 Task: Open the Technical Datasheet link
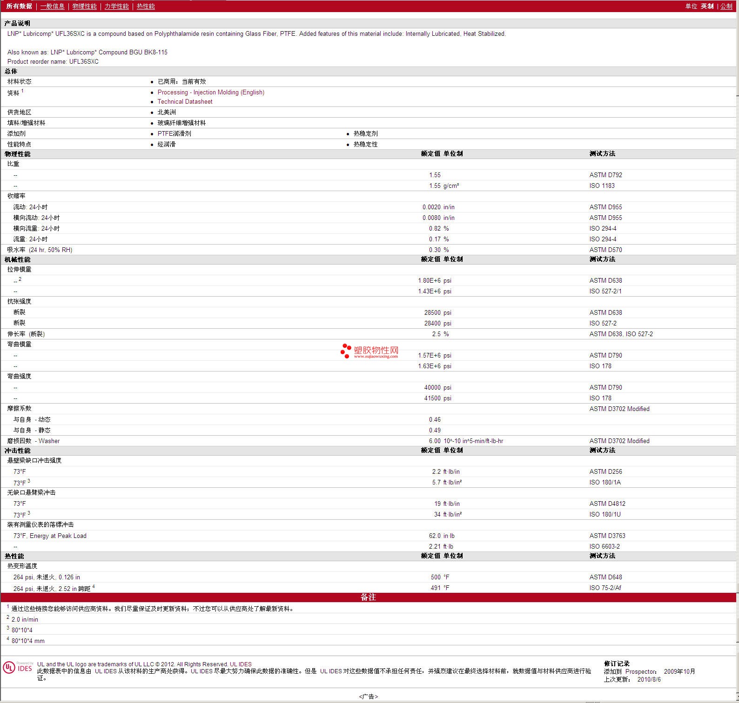185,101
